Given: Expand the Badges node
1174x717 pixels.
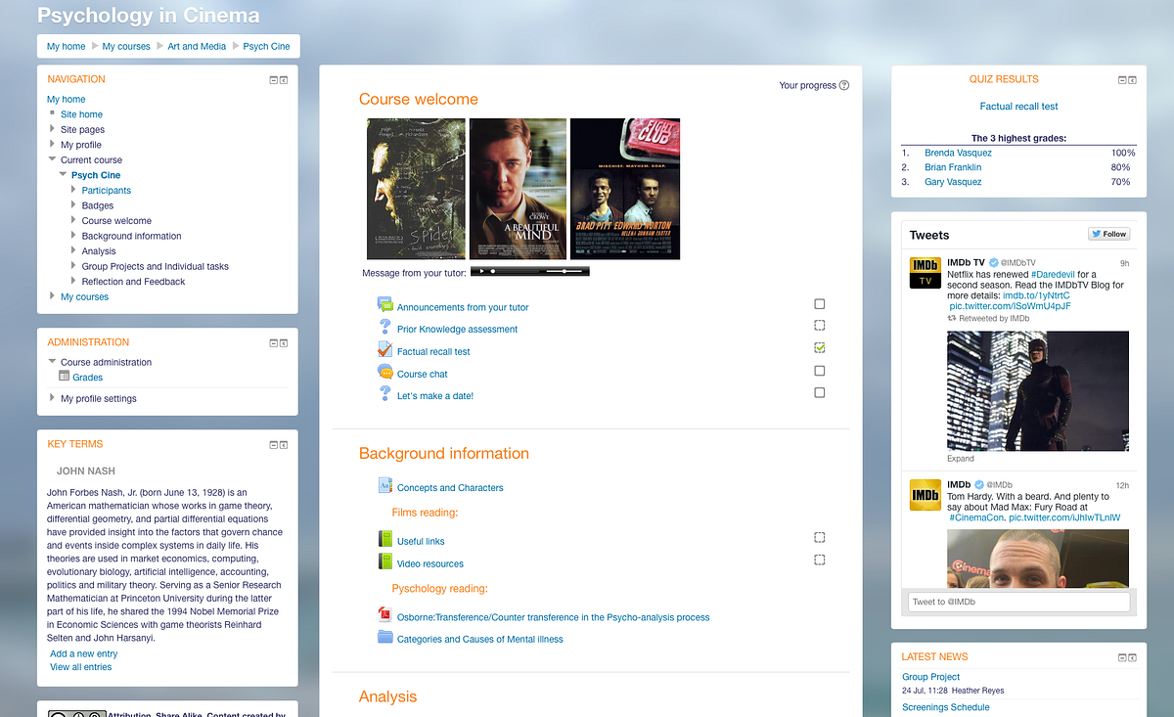Looking at the screenshot, I should pos(73,205).
